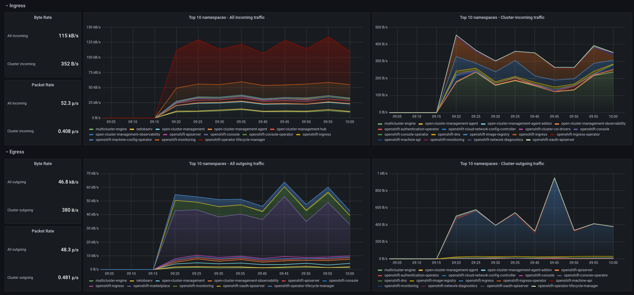Click the openshift-network-diagnostics legend label in Cluster-outgoing
This screenshot has width=634, height=295.
453,286
